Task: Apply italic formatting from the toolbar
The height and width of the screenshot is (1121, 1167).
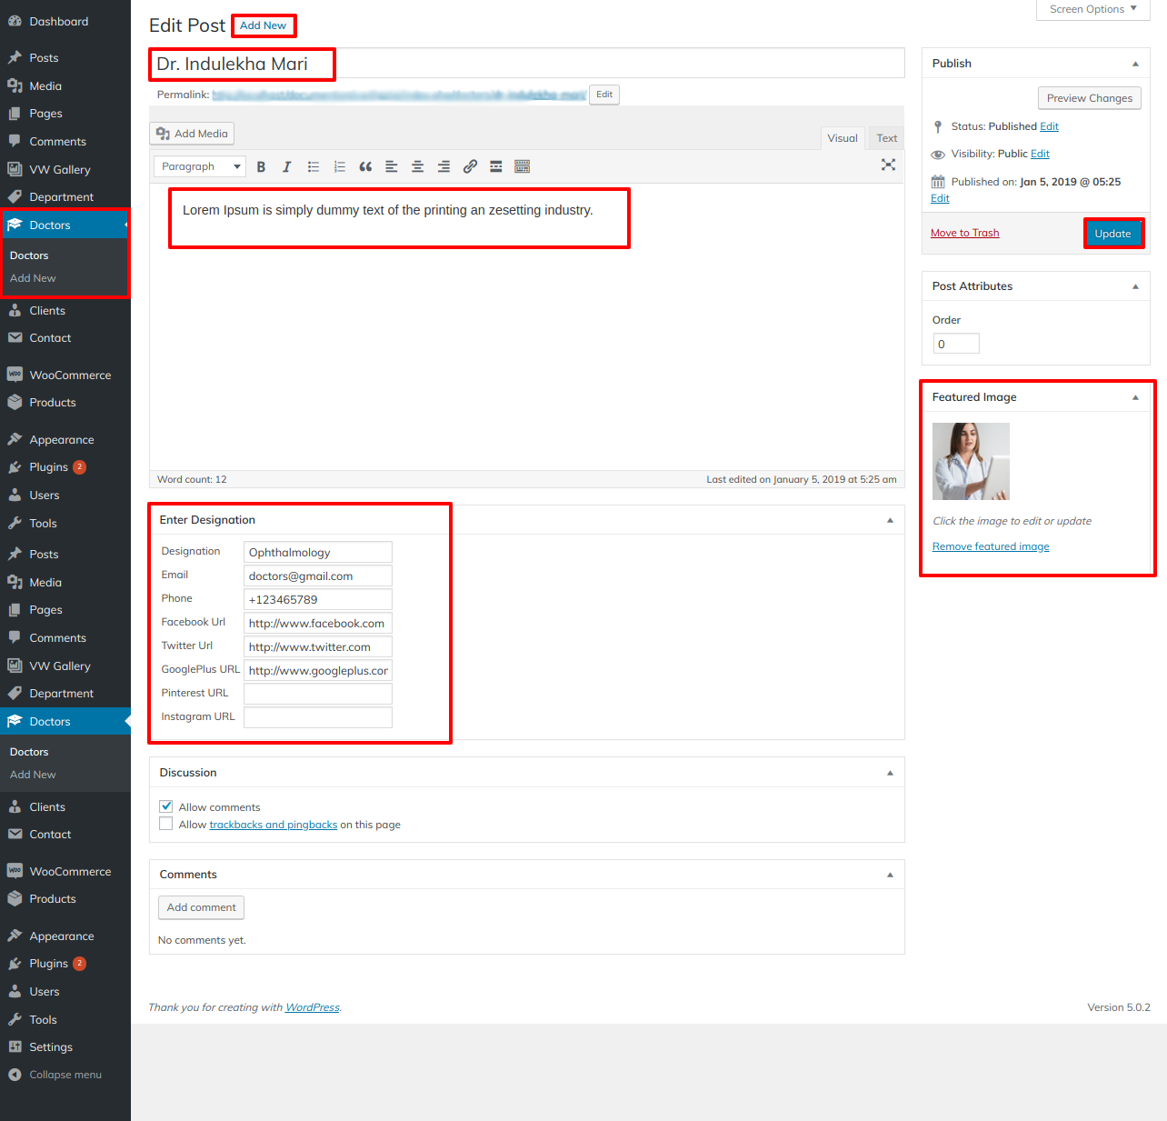Action: tap(286, 166)
